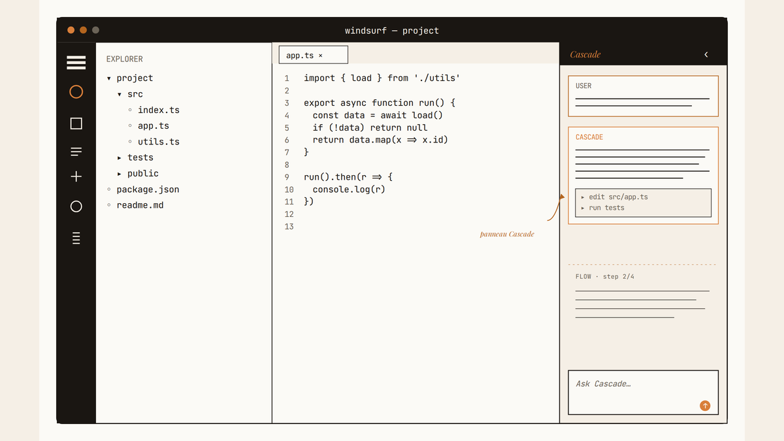Viewport: 784px width, 441px height.
Task: Click the orange close window dot
Action: tap(71, 30)
